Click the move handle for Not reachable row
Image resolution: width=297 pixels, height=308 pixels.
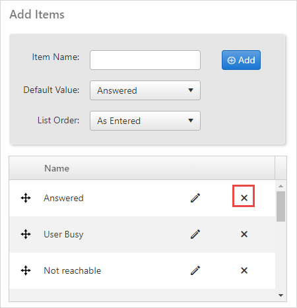[x=26, y=270]
